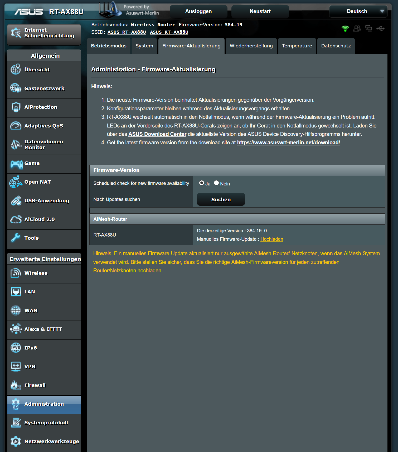
Task: Click firmware version 384.19 link
Action: click(x=234, y=25)
